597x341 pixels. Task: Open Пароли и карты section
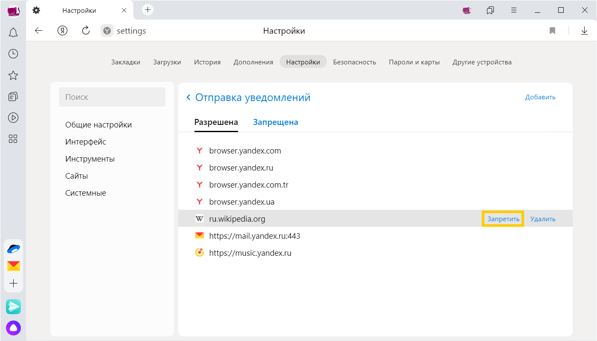[x=414, y=62]
